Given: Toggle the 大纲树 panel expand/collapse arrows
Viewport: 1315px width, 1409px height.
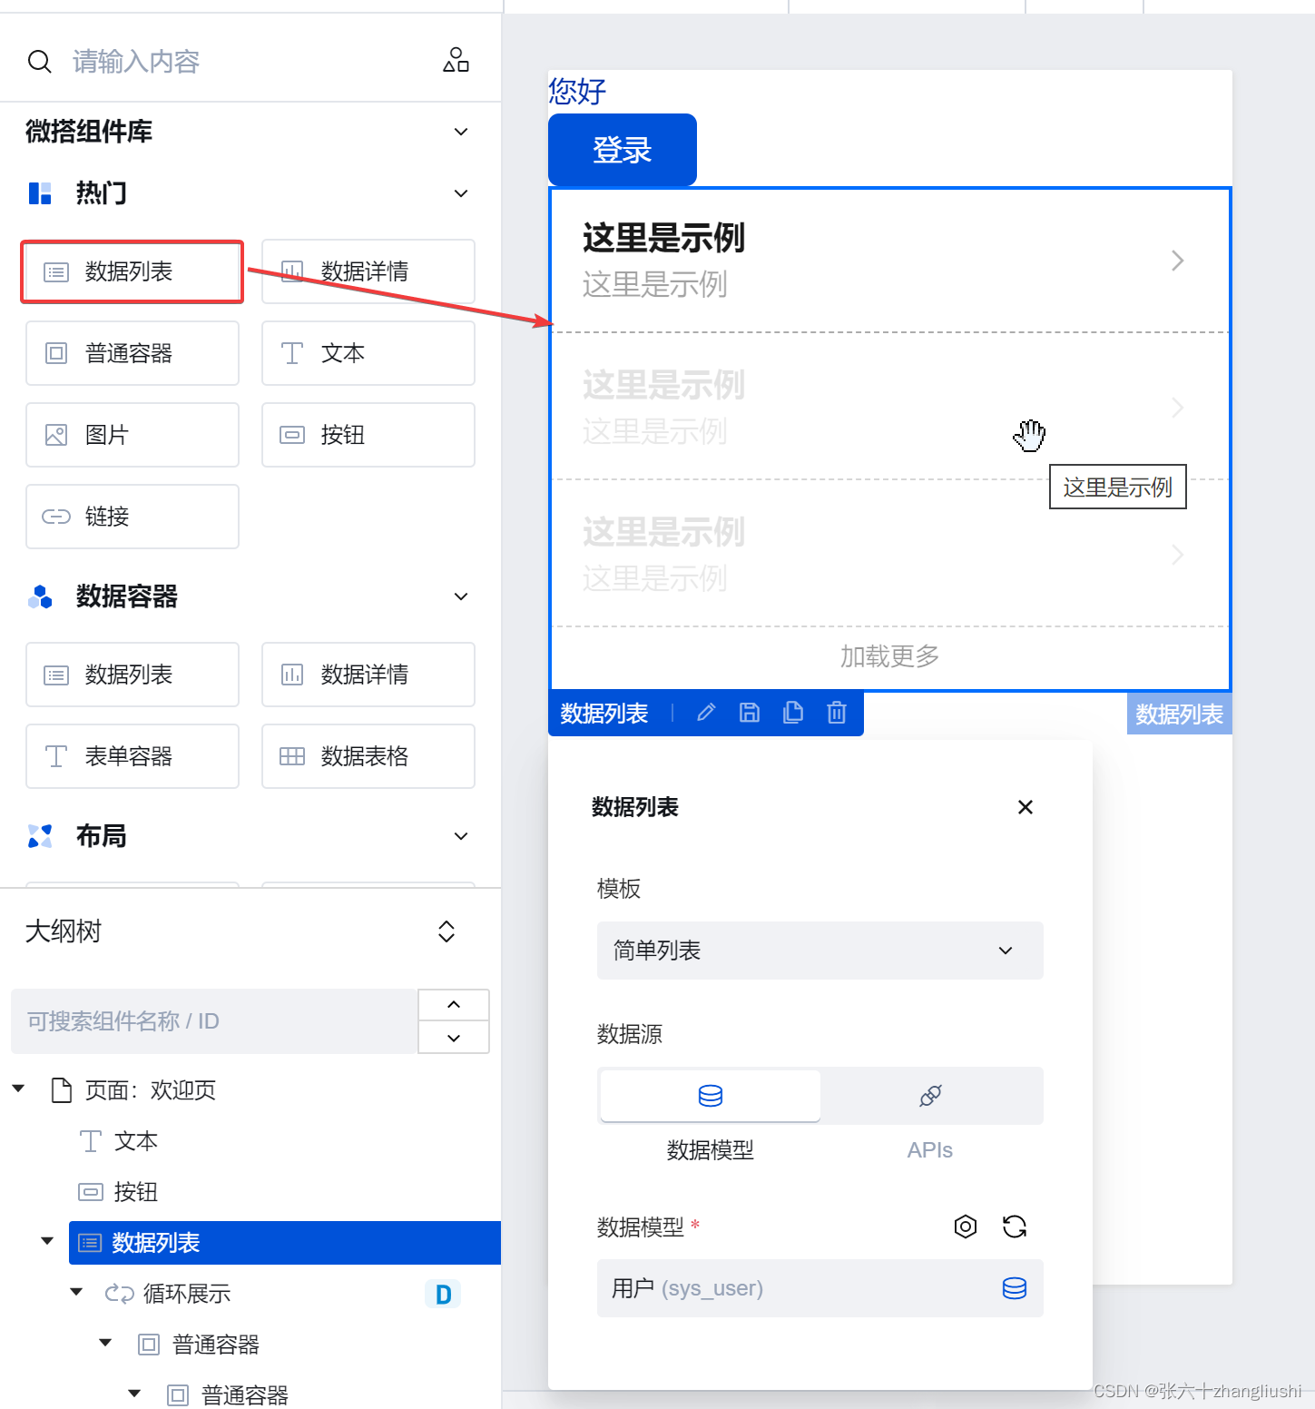Looking at the screenshot, I should point(447,931).
